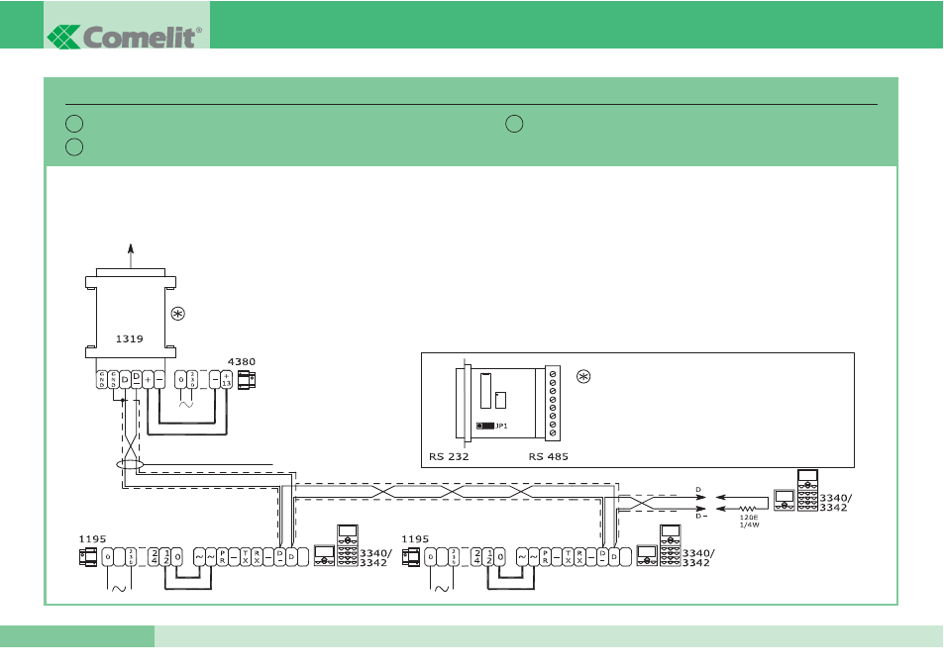Image resolution: width=944 pixels, height=669 pixels.
Task: Click the 1195 transformer icon below the 1319 module
Action: (88, 558)
